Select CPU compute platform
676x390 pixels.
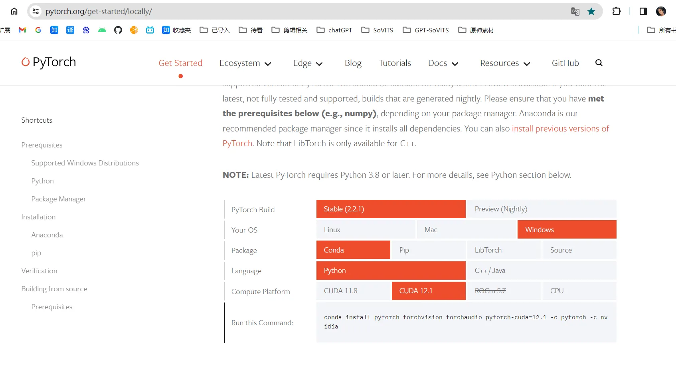[579, 291]
